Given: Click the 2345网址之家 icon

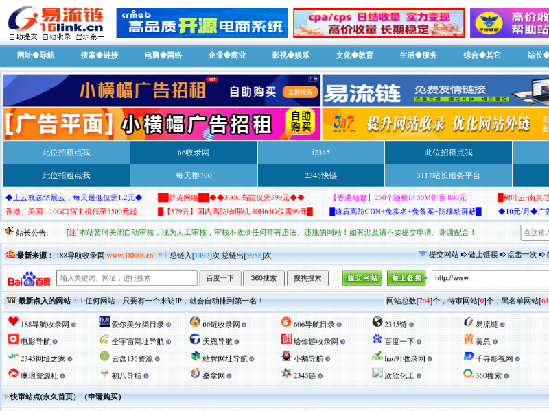Looking at the screenshot, I should coord(13,356).
